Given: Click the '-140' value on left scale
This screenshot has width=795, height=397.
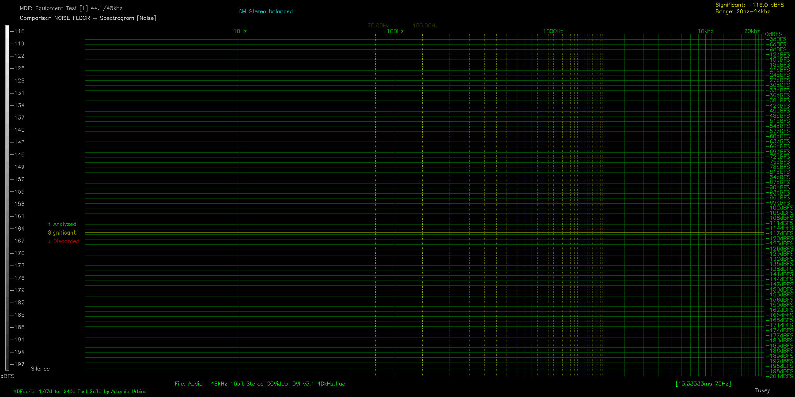Looking at the screenshot, I should (18, 130).
